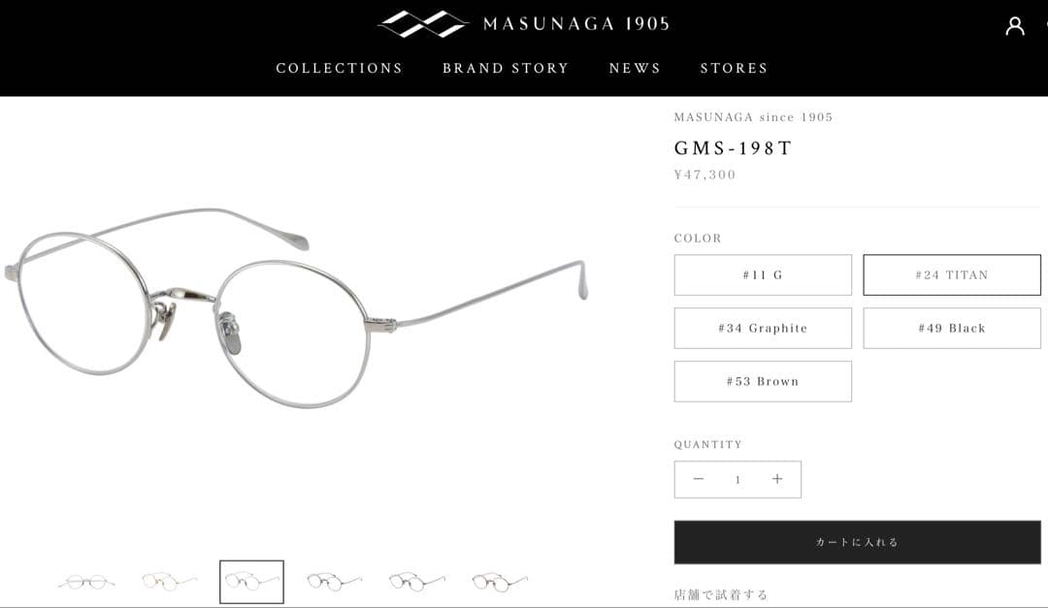The image size is (1048, 608).
Task: Go to the NEWS page
Action: pos(635,68)
